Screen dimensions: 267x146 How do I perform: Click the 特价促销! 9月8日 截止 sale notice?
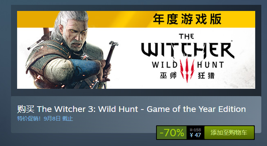tap(45, 119)
